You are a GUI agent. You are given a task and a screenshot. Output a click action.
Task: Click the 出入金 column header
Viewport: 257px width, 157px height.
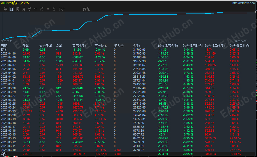click(x=119, y=46)
